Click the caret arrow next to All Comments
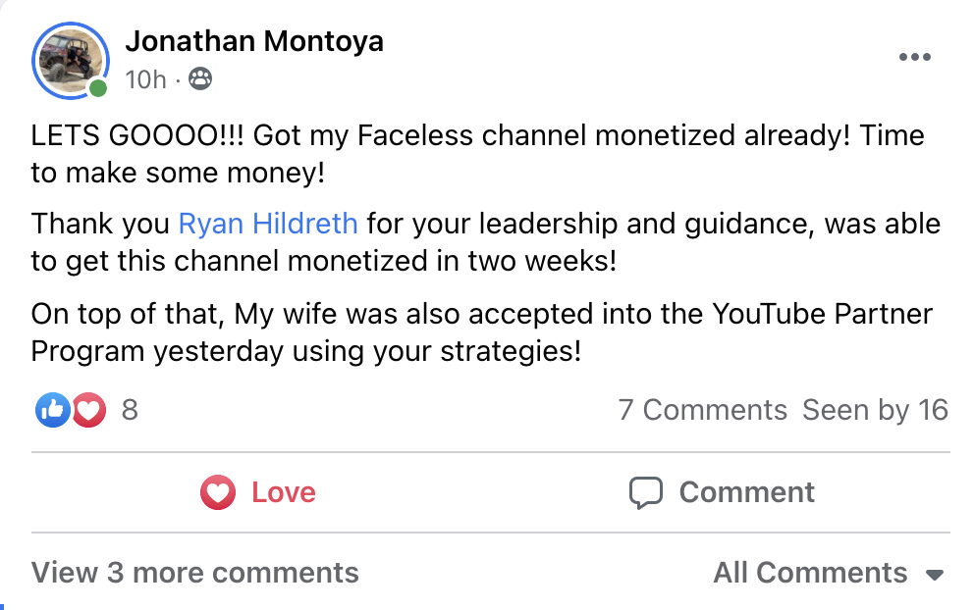Screen dimensions: 974x610 coord(935,575)
